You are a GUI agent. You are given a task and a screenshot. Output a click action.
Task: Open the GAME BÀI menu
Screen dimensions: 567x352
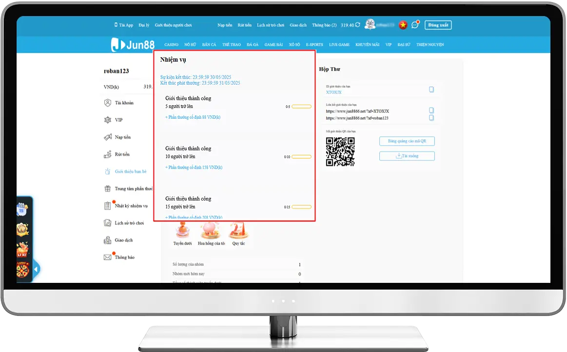(x=274, y=45)
